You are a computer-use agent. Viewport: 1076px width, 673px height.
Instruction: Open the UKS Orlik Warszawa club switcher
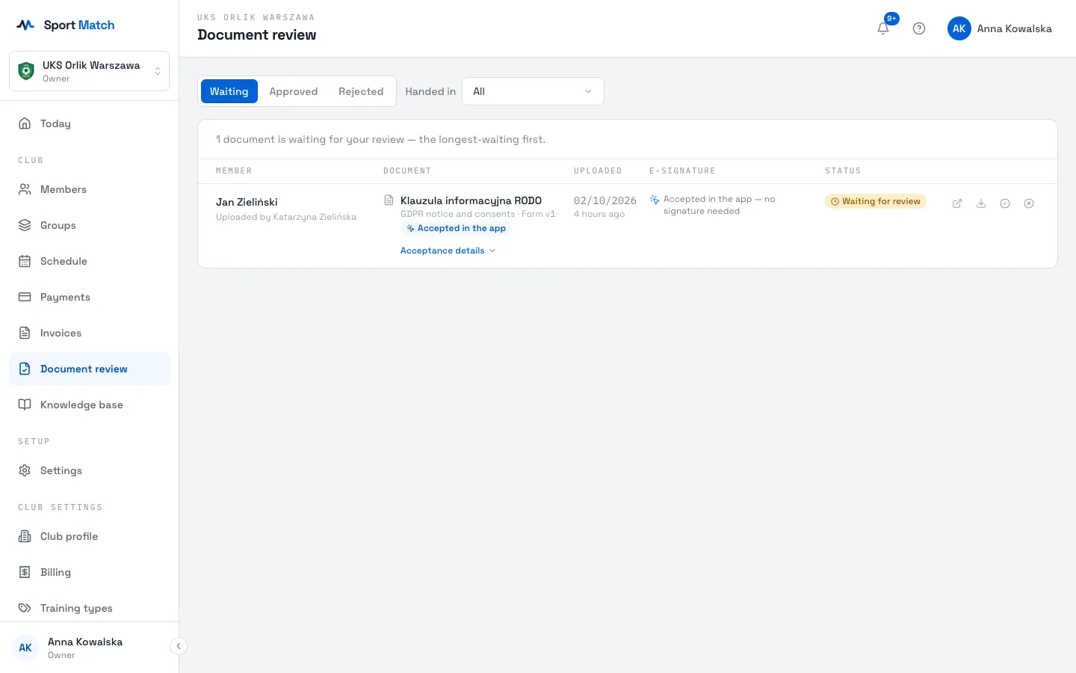tap(90, 71)
